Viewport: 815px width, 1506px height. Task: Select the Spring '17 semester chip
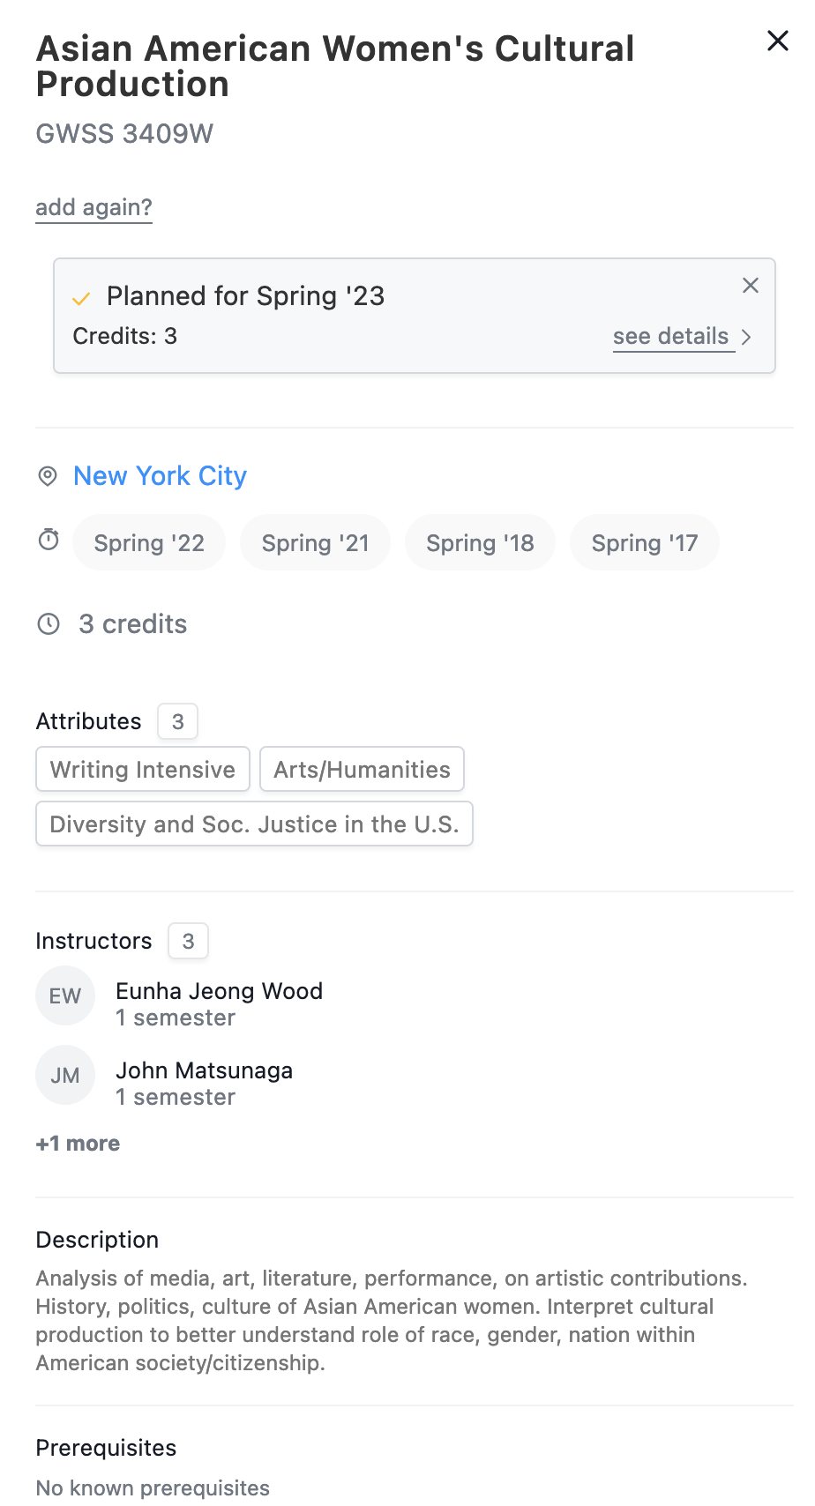[645, 543]
